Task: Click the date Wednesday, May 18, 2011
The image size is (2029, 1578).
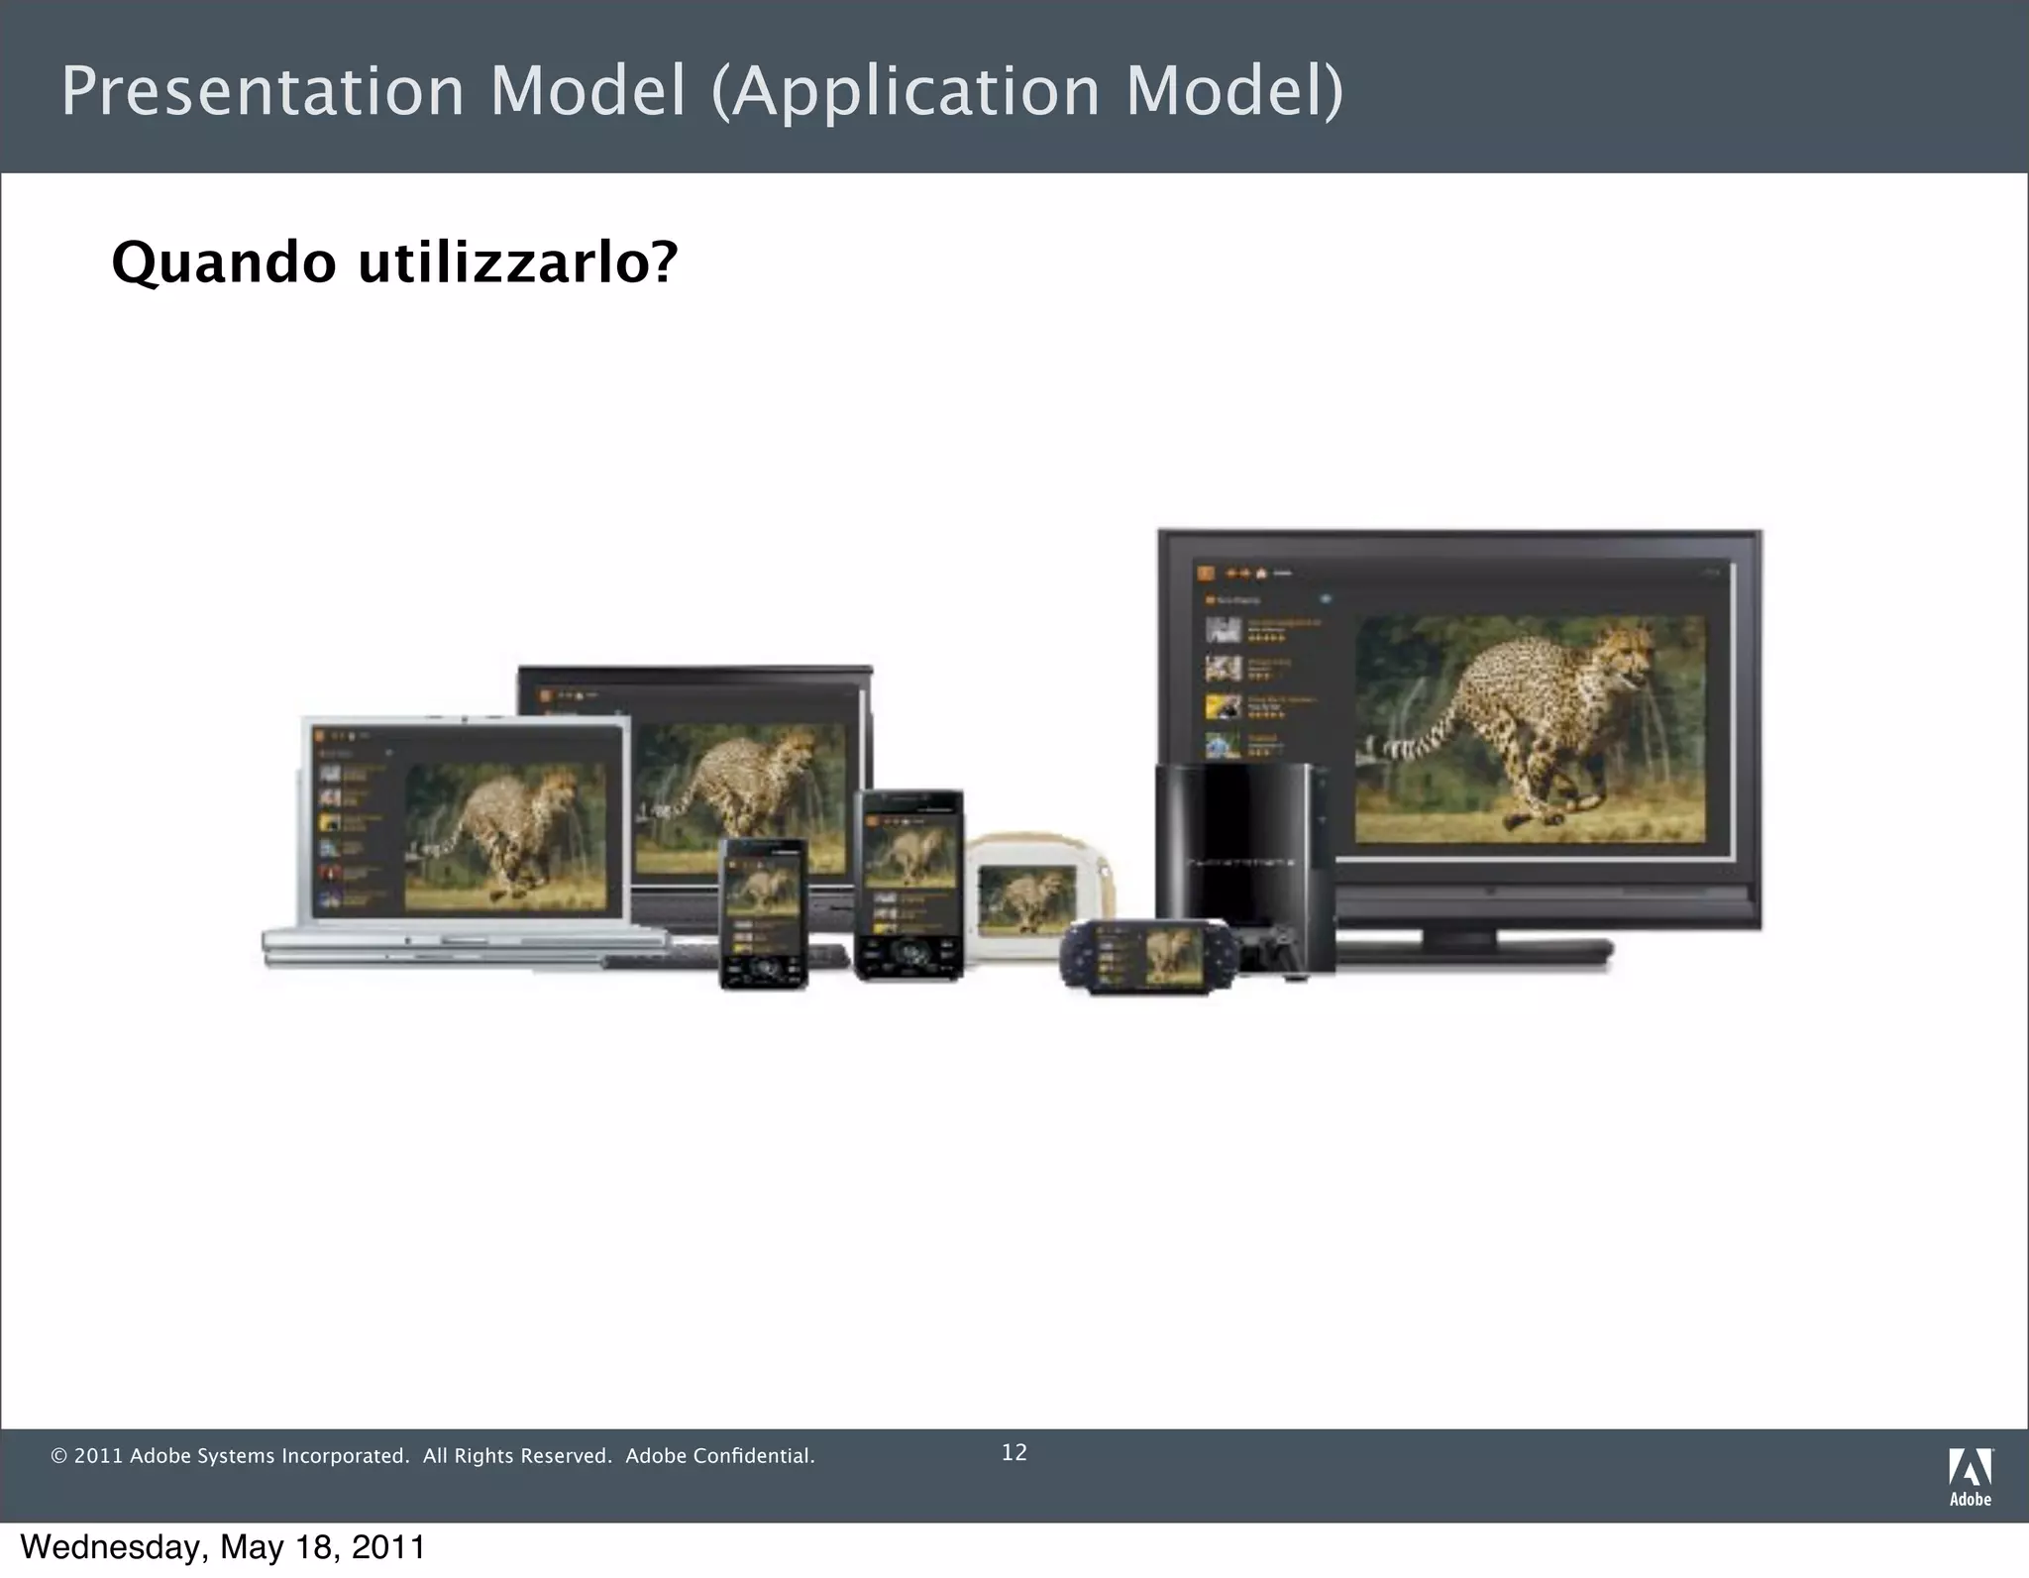Action: tap(223, 1547)
